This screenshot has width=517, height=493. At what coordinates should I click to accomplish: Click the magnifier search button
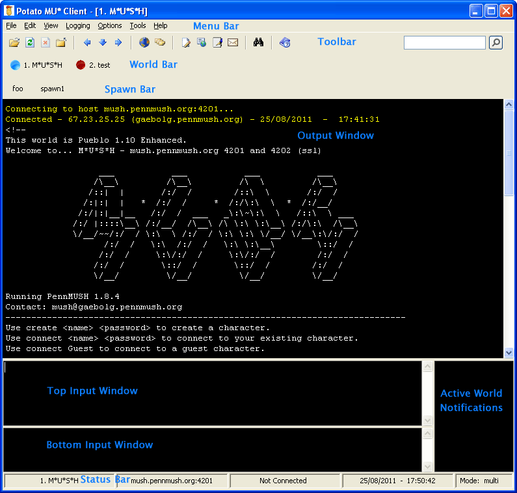coord(496,42)
